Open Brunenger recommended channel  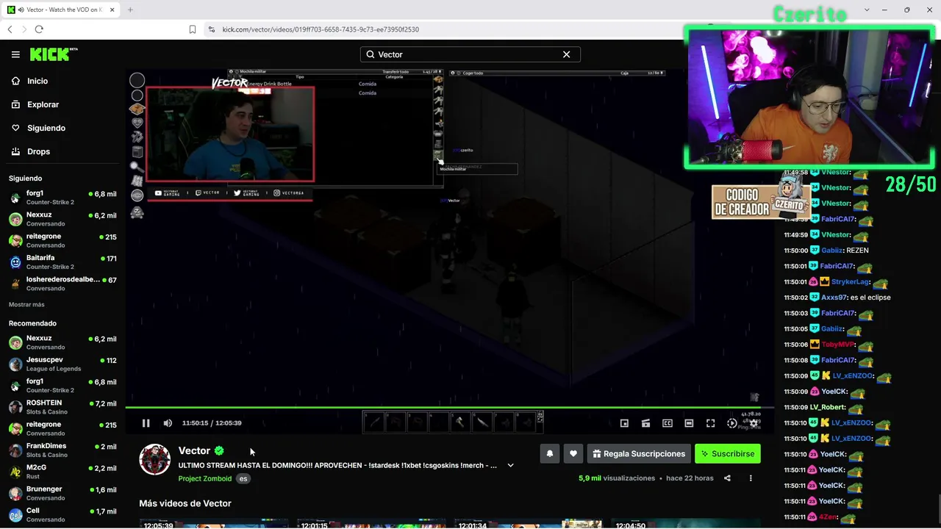click(x=62, y=493)
